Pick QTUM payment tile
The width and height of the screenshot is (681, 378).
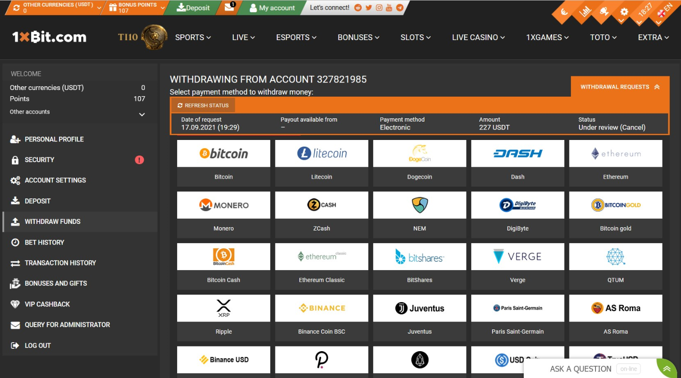coord(616,266)
